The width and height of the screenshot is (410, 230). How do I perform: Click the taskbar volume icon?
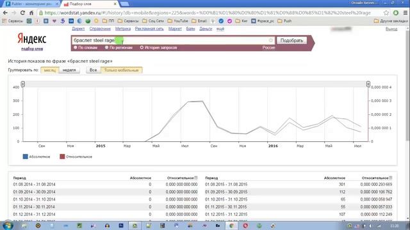pos(370,226)
